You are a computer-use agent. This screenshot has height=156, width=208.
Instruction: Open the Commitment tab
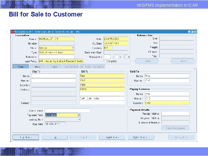pos(71,66)
